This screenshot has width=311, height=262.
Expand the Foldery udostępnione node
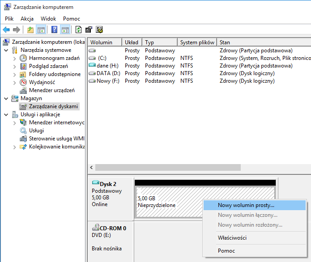point(14,75)
